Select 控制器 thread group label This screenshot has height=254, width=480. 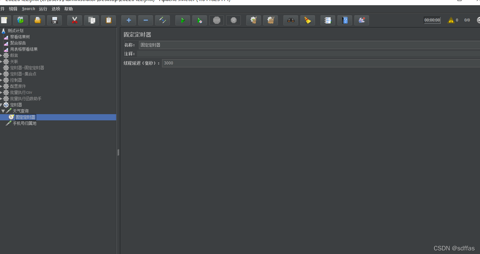point(16,80)
